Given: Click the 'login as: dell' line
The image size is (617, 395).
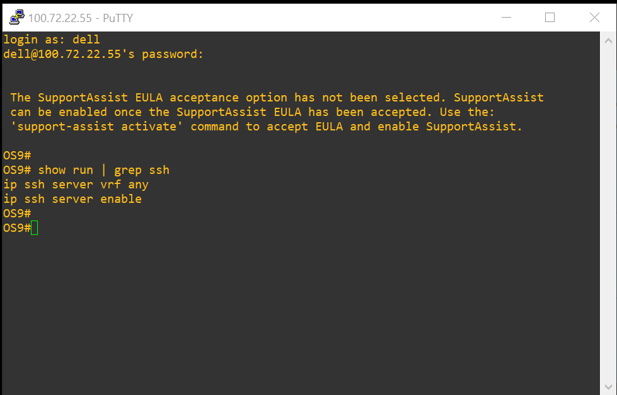Looking at the screenshot, I should tap(50, 39).
